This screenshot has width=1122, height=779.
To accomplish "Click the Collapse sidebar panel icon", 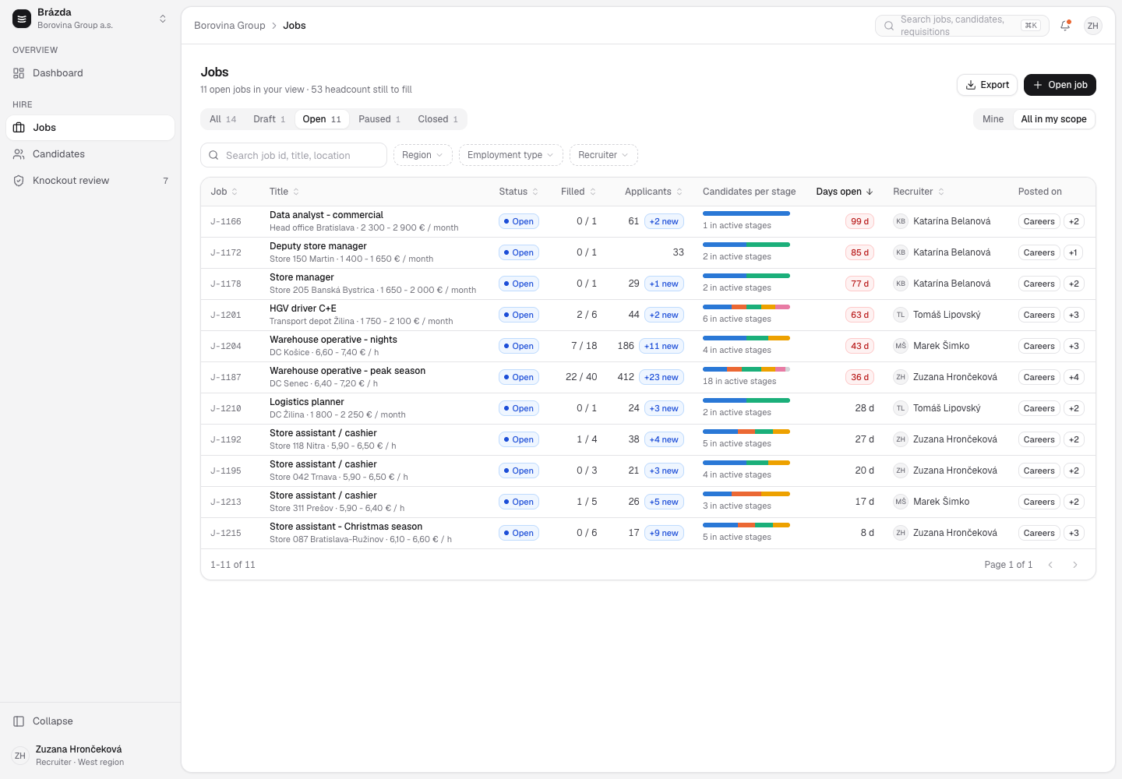I will point(19,721).
